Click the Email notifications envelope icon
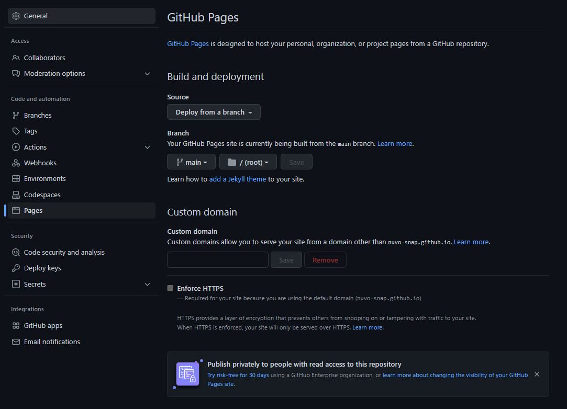 16,342
